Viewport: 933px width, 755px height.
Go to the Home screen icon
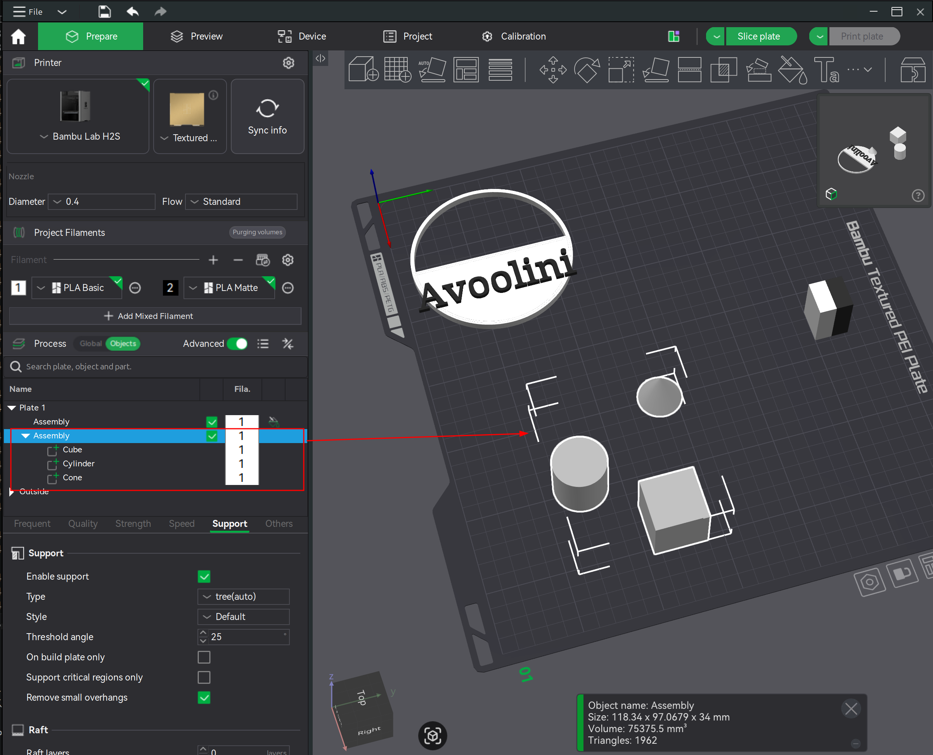18,36
